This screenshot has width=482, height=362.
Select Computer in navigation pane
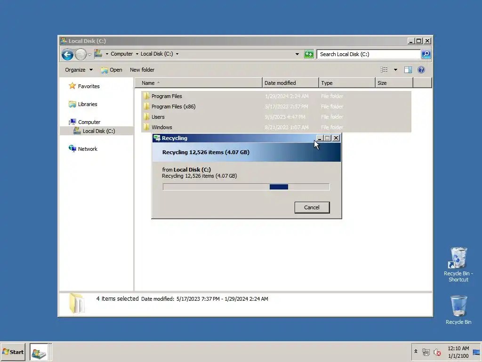(89, 122)
